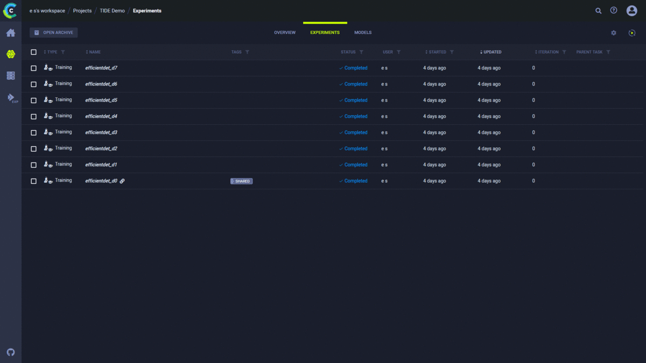Open experiment efficientdet_d2
Screen dimensions: 646x363
(101, 149)
